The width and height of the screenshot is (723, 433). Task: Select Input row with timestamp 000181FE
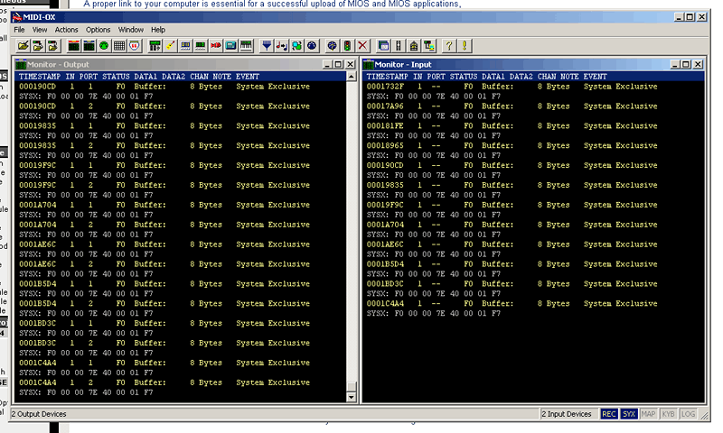coord(534,126)
